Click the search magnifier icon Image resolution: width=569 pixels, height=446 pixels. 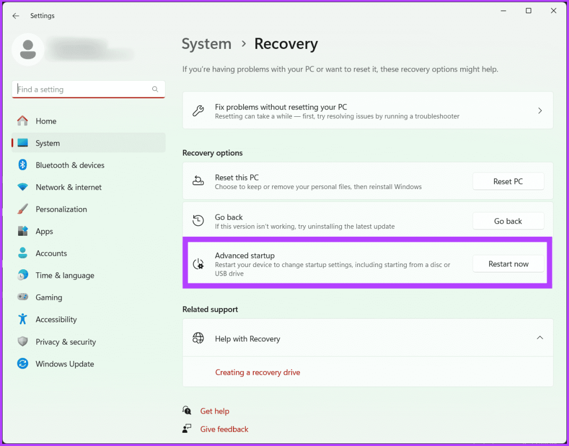point(155,89)
